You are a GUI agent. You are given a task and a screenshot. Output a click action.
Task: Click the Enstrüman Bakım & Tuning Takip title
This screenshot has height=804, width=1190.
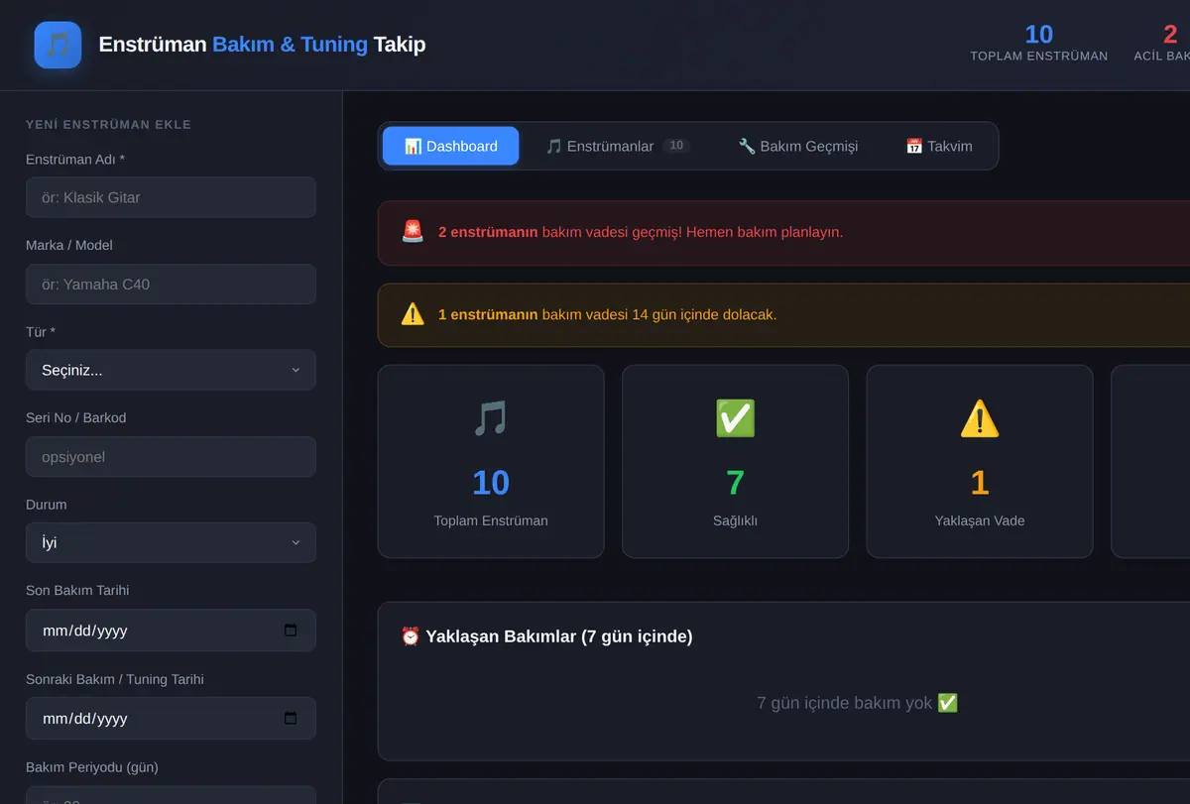click(262, 45)
